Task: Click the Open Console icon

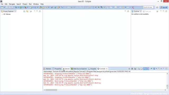Action: point(159,69)
